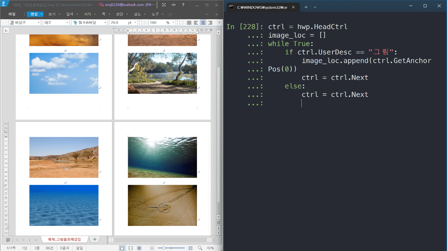Select the 예제_그림을표에삽입 document tab
The width and height of the screenshot is (447, 251).
click(x=64, y=239)
